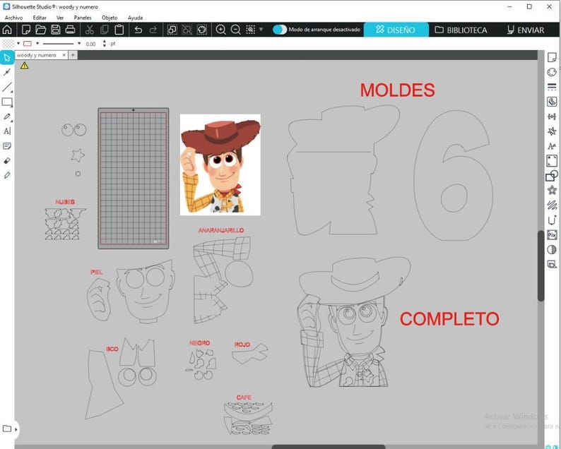This screenshot has width=561, height=449.
Task: Pick the Rectangle drawing tool
Action: (7, 102)
